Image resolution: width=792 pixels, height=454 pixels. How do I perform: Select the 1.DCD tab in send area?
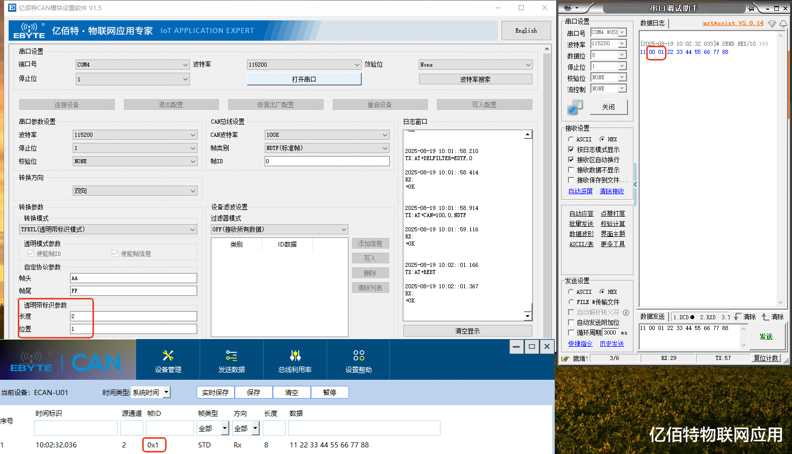click(x=683, y=317)
